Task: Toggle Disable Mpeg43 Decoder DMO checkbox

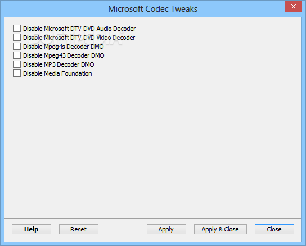Action: [x=17, y=55]
